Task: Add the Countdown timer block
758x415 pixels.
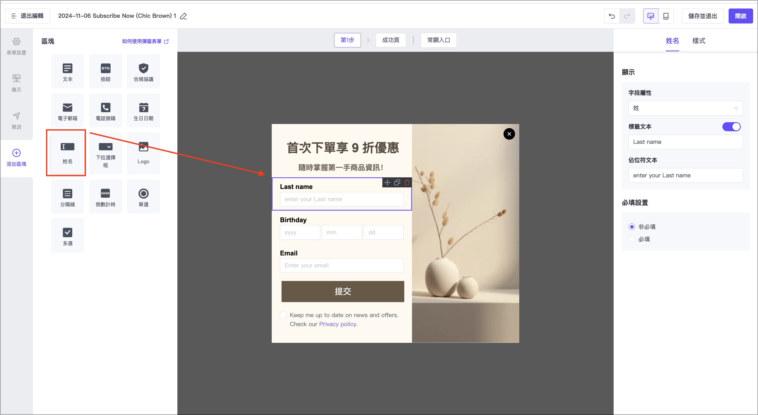Action: (x=105, y=197)
